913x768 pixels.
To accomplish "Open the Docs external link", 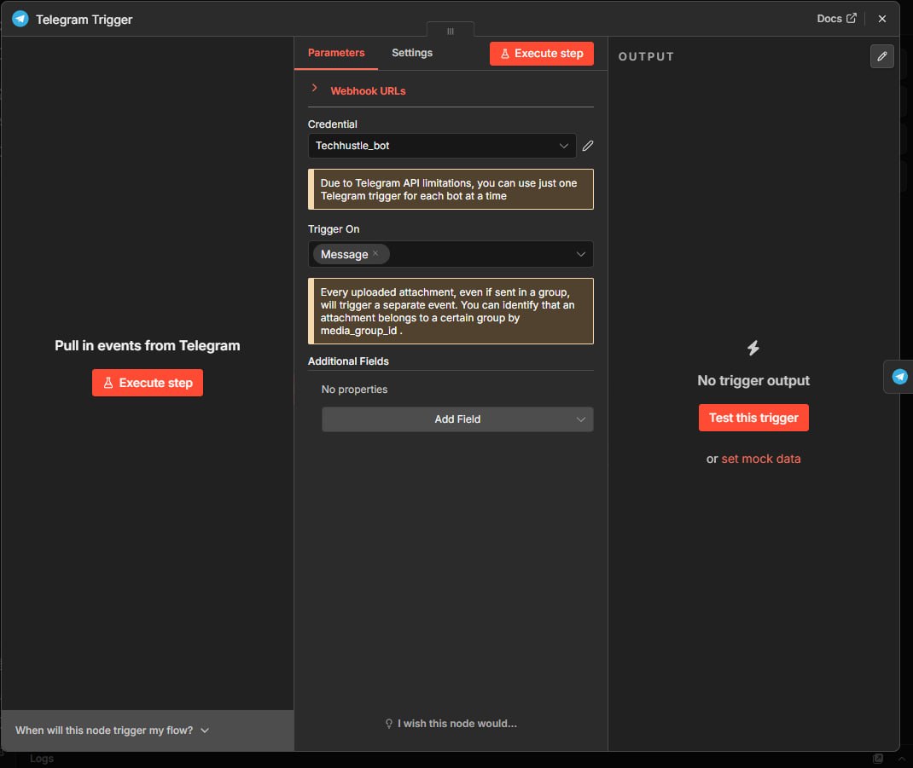I will tap(836, 19).
